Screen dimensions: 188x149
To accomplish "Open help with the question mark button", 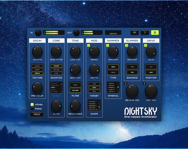I will coord(145,33).
